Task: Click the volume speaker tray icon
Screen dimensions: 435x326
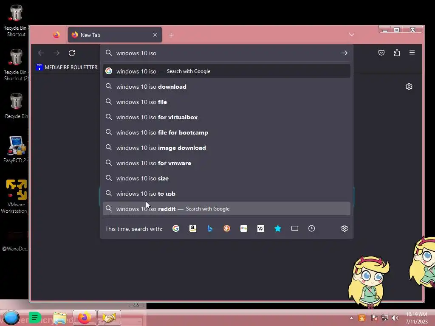Action: (x=395, y=318)
